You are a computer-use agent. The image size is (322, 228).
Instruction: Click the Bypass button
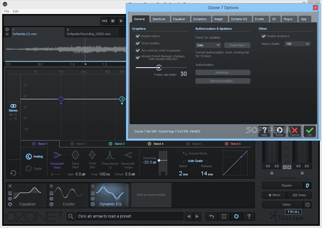point(283,185)
